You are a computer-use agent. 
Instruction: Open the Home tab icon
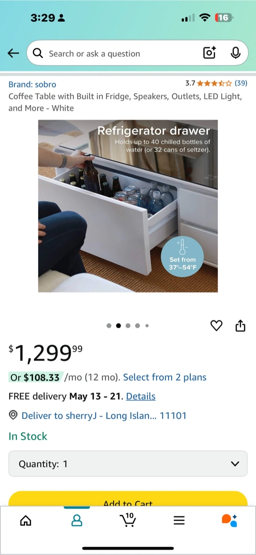tap(25, 521)
